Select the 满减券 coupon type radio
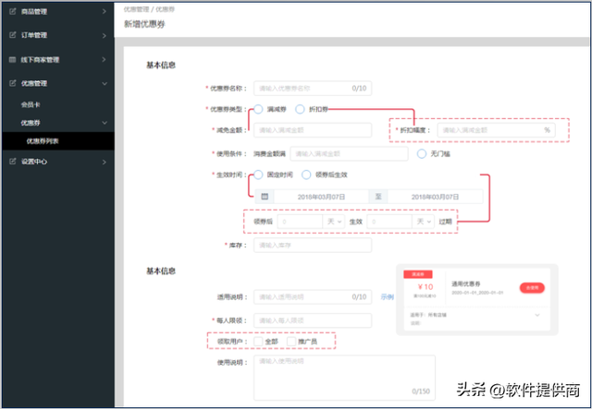Screen dimensions: 592x409 [x=258, y=109]
